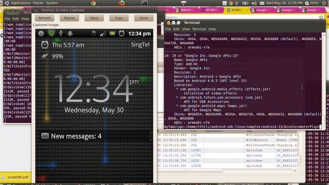The image size is (329, 185).
Task: Click Refresh in Device Screen Capture
Action: coord(45,18)
